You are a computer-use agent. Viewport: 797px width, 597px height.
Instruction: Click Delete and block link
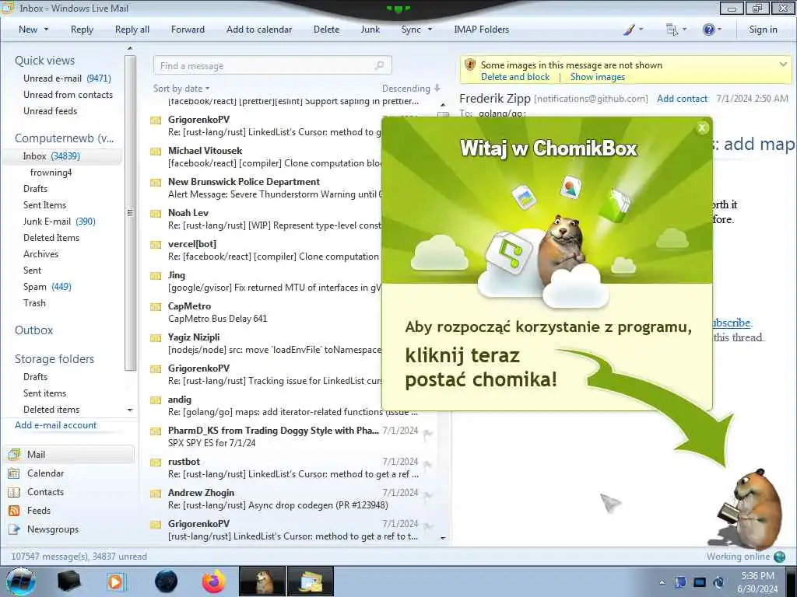point(515,77)
